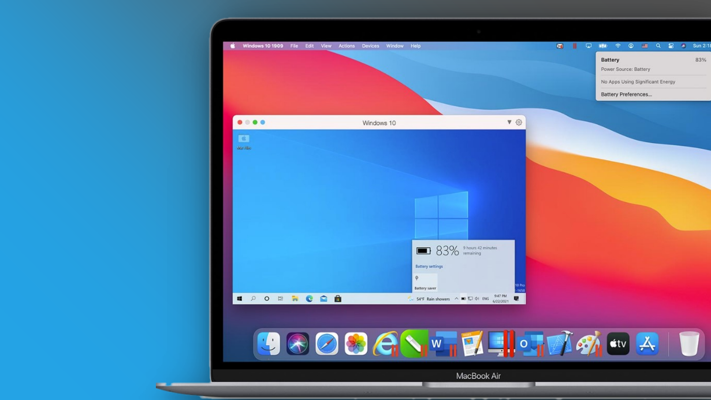The image size is (711, 400).
Task: Open the Mail app from the taskbar
Action: [324, 298]
